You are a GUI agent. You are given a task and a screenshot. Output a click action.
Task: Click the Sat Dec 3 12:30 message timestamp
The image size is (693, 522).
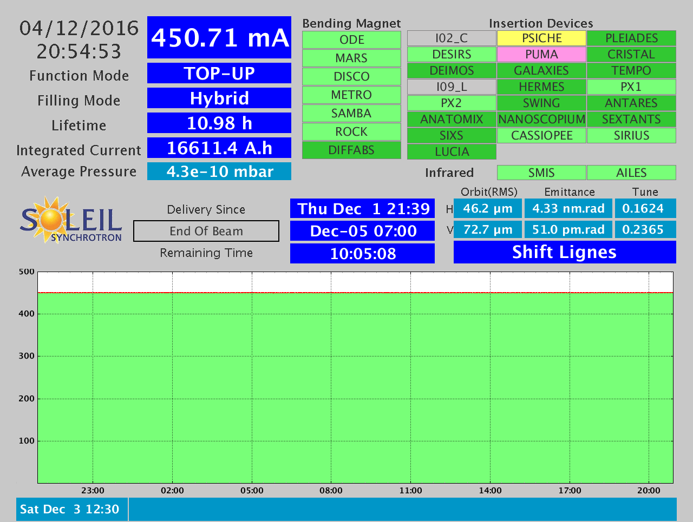[72, 509]
